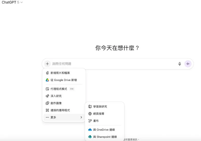Choose 創作圖像 create image option
201x141 pixels.
[x=64, y=103]
